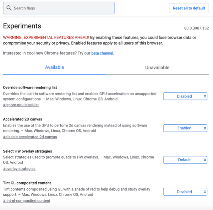
Task: Click the version number 80.0.3987.132
Action: (x=196, y=28)
